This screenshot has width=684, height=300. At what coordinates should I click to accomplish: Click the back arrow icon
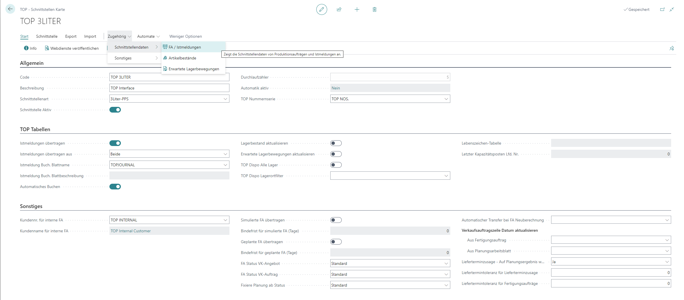10,9
